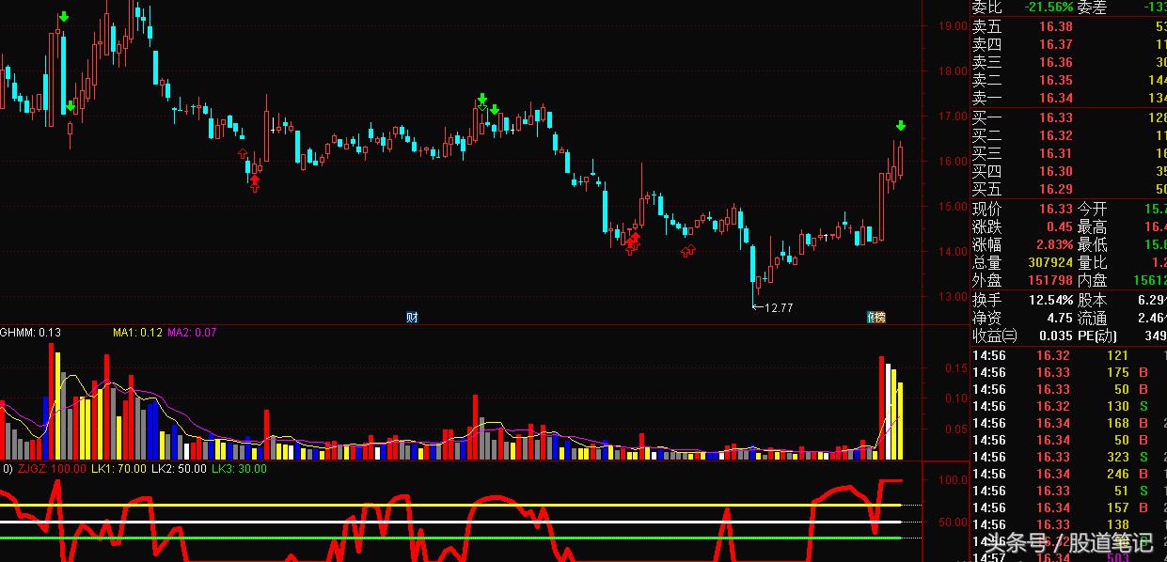Click the 换手 value 12.54%
Image resolution: width=1167 pixels, height=562 pixels.
[1049, 300]
